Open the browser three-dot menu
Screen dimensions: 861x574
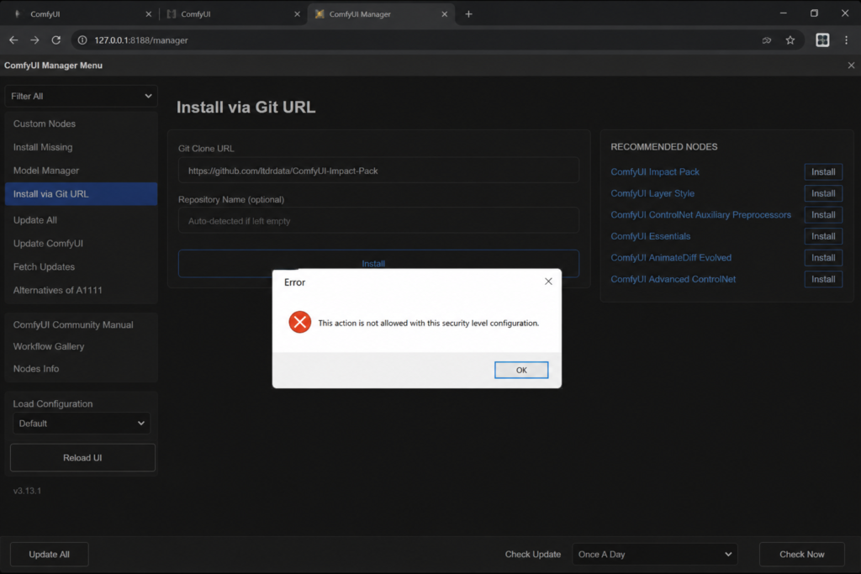tap(846, 40)
